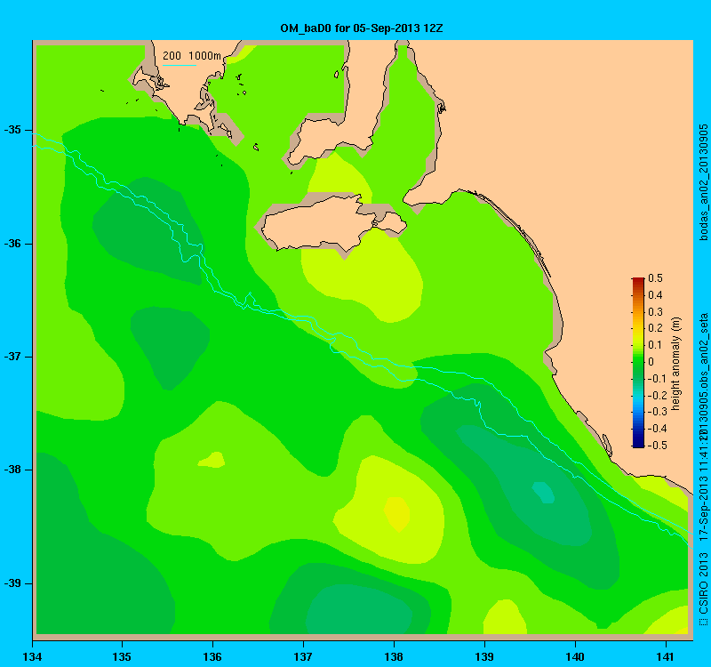Click the "200" isobath legend label
Screen dimensions: 711x667
pyautogui.click(x=172, y=56)
